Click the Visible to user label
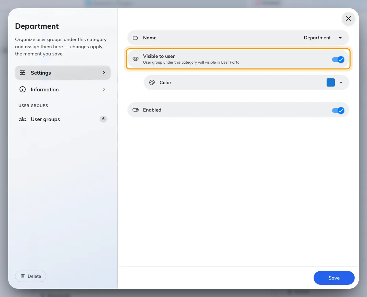The height and width of the screenshot is (297, 367). 159,56
